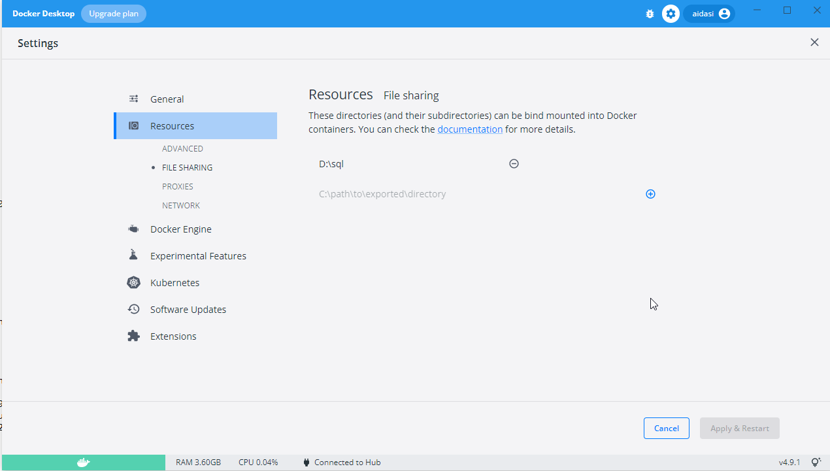Click the Extensions puzzle piece icon
830x471 pixels.
(x=133, y=336)
